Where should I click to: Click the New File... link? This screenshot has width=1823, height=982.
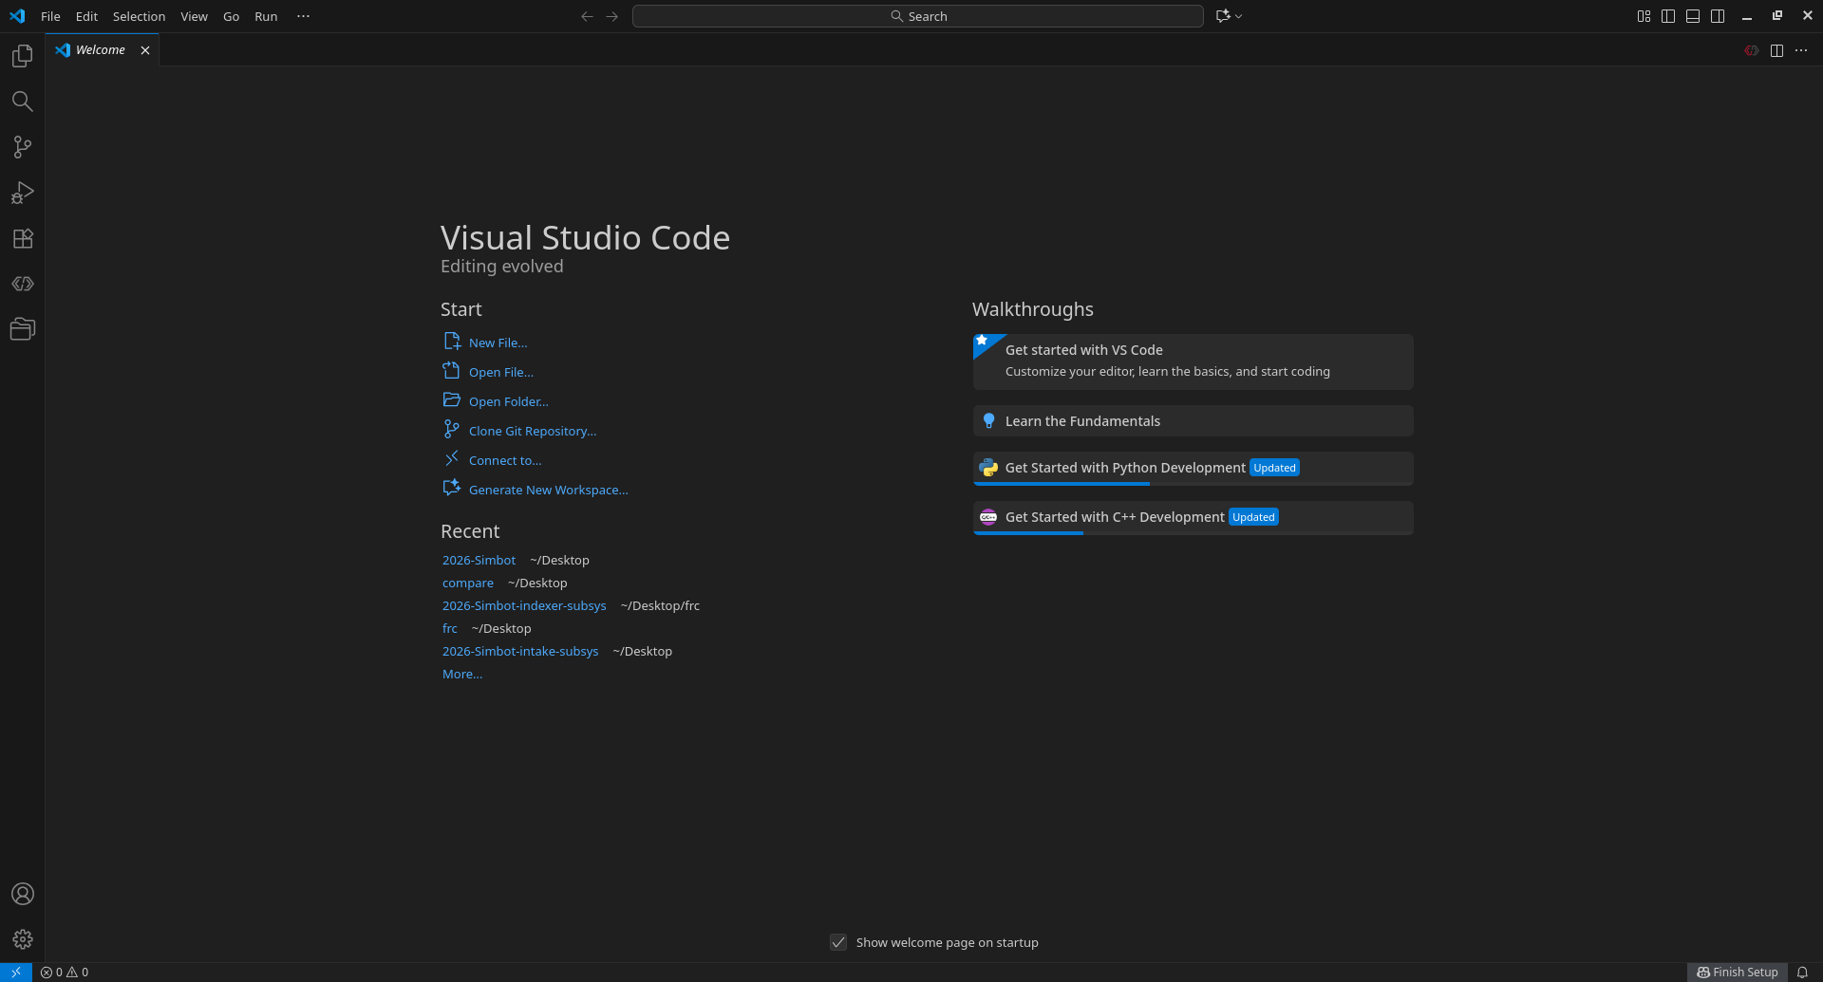coord(498,343)
